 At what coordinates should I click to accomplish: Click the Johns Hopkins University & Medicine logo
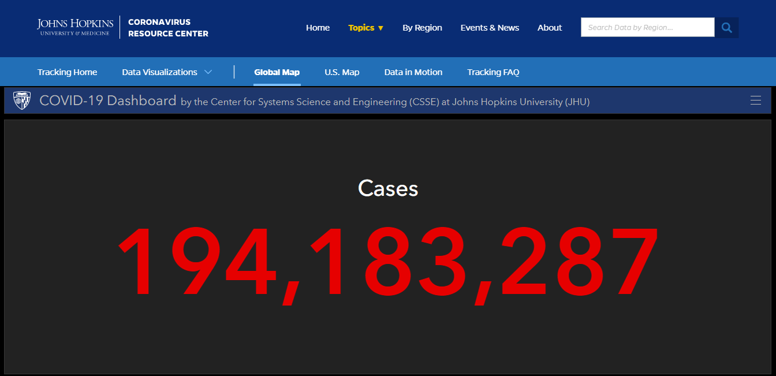click(x=75, y=27)
